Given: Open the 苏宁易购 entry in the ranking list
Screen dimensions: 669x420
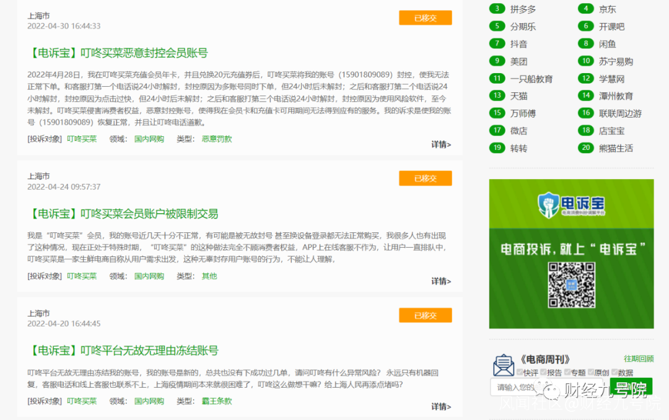Looking at the screenshot, I should [x=616, y=61].
